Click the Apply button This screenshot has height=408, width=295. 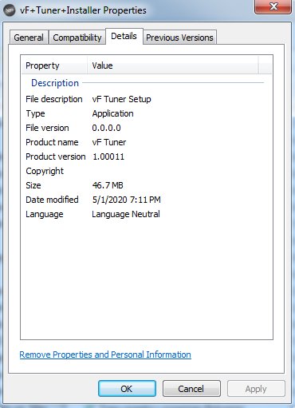click(256, 389)
